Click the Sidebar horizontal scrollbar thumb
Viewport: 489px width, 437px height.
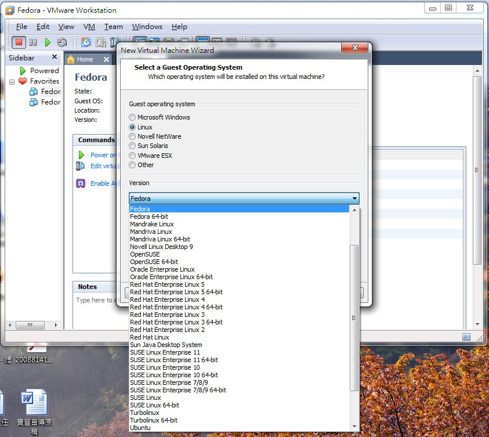pyautogui.click(x=30, y=325)
